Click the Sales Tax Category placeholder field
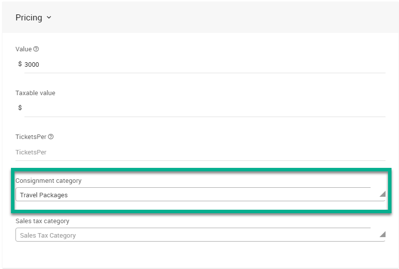The width and height of the screenshot is (399, 269). point(48,235)
